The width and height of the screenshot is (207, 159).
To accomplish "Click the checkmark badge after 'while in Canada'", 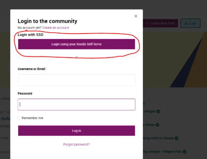I will (177, 138).
